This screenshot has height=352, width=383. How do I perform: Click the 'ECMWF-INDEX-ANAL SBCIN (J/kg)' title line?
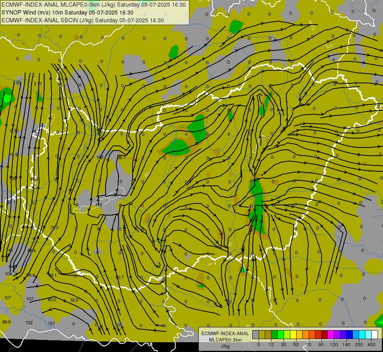click(x=83, y=20)
